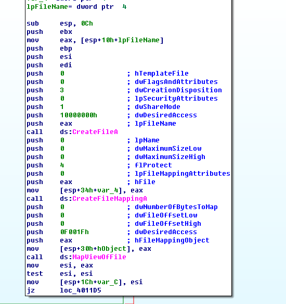Click the lpFileMappingAttributes comment

coord(183,174)
